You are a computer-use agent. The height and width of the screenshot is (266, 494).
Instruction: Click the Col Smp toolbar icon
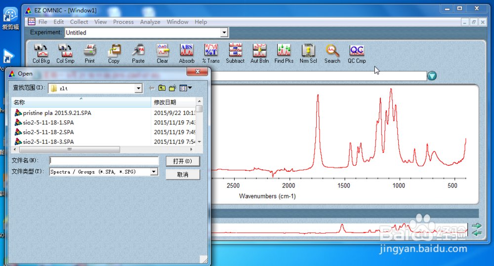[65, 53]
